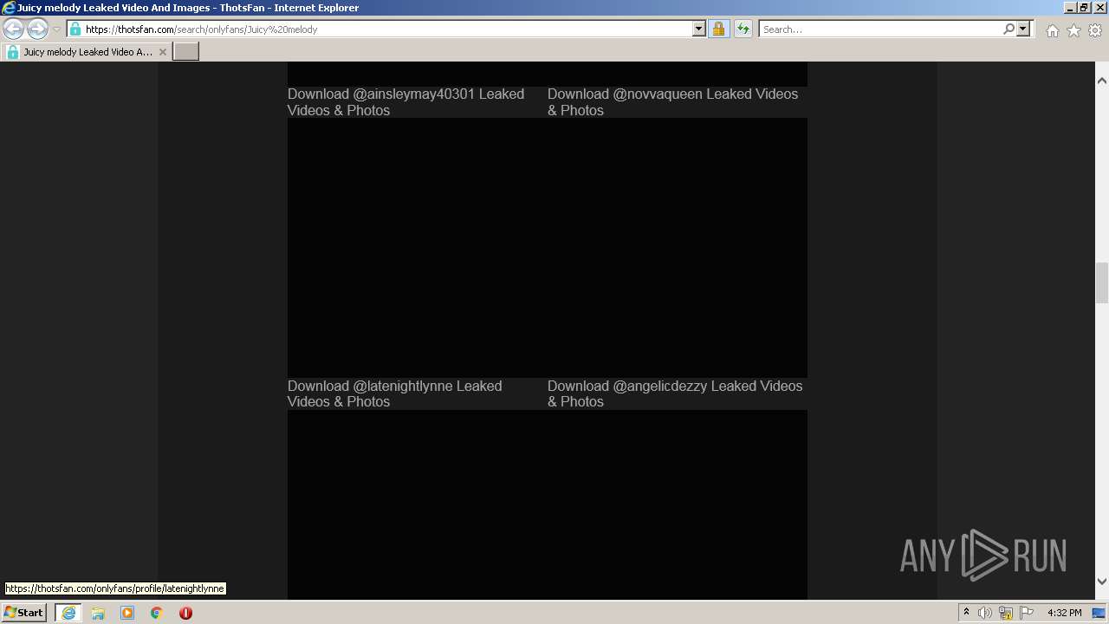Open Download @angelicdezzy Leaked Videos link
This screenshot has height=624, width=1109.
675,393
